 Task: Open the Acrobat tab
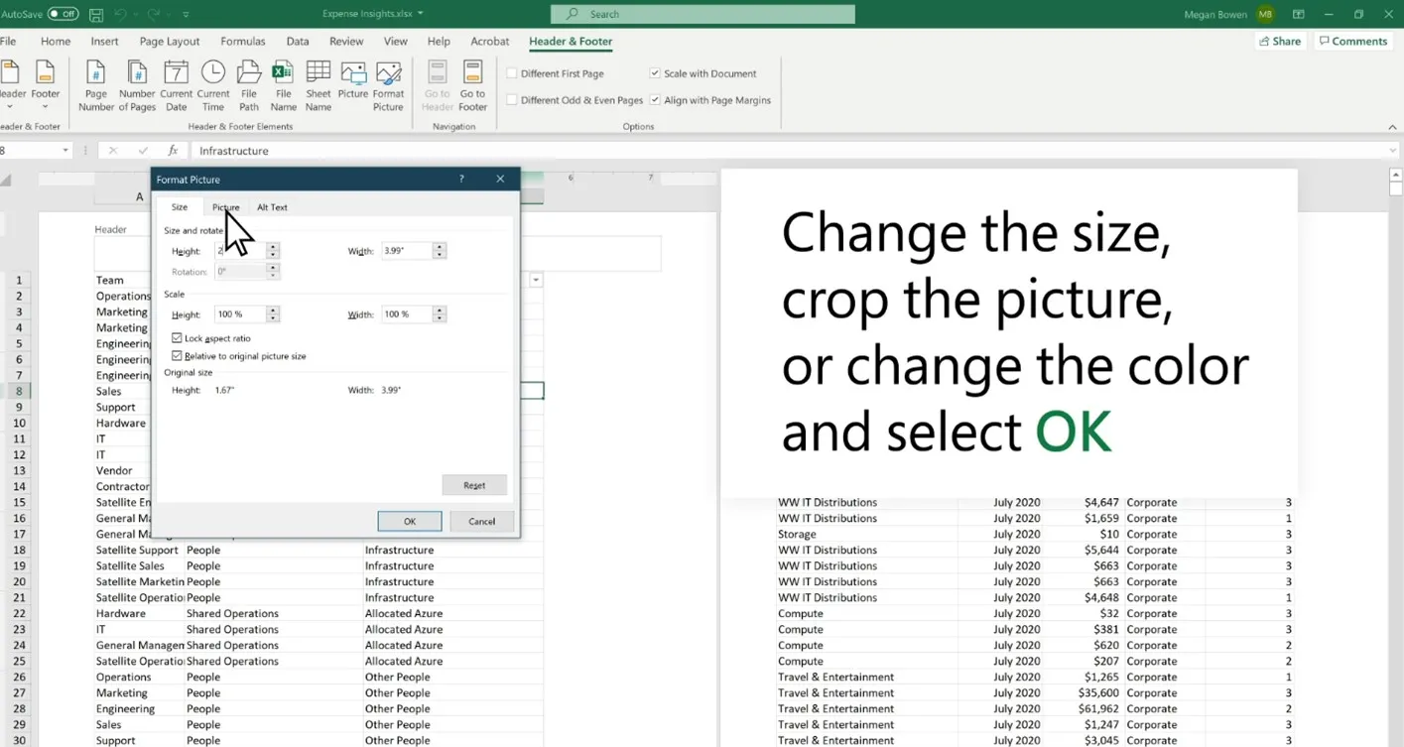[490, 42]
